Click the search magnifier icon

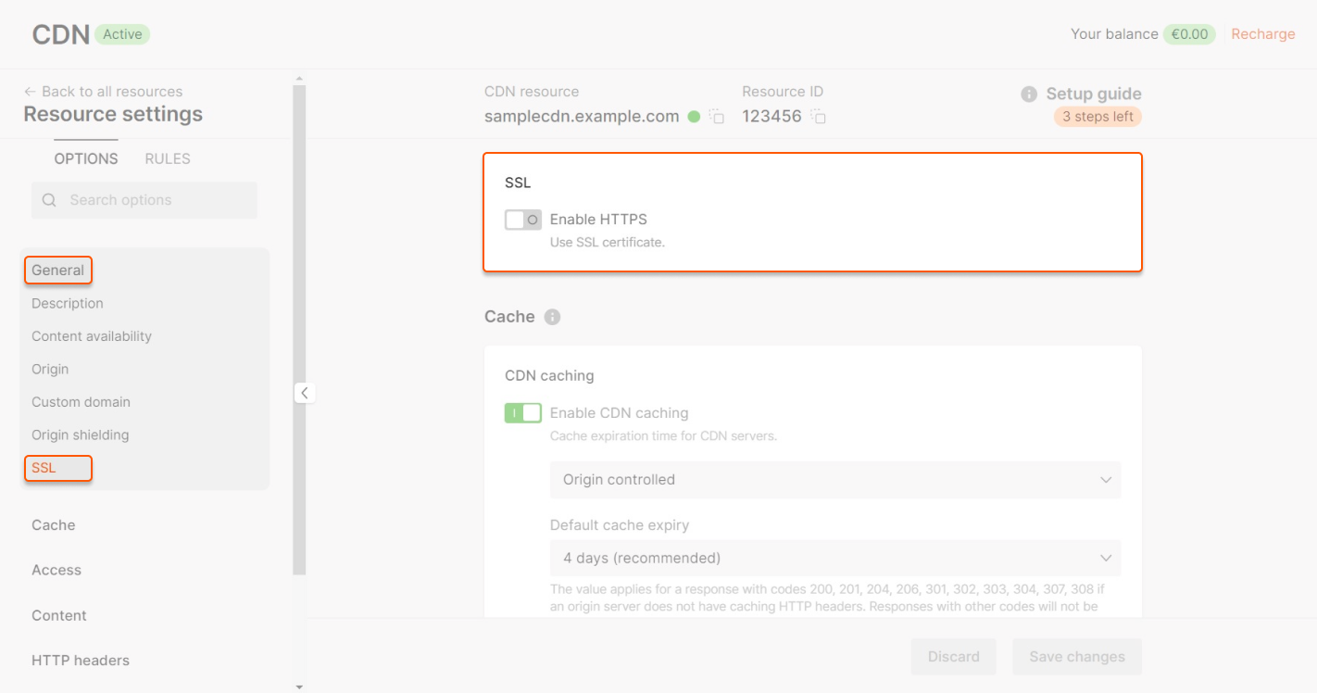click(x=48, y=199)
